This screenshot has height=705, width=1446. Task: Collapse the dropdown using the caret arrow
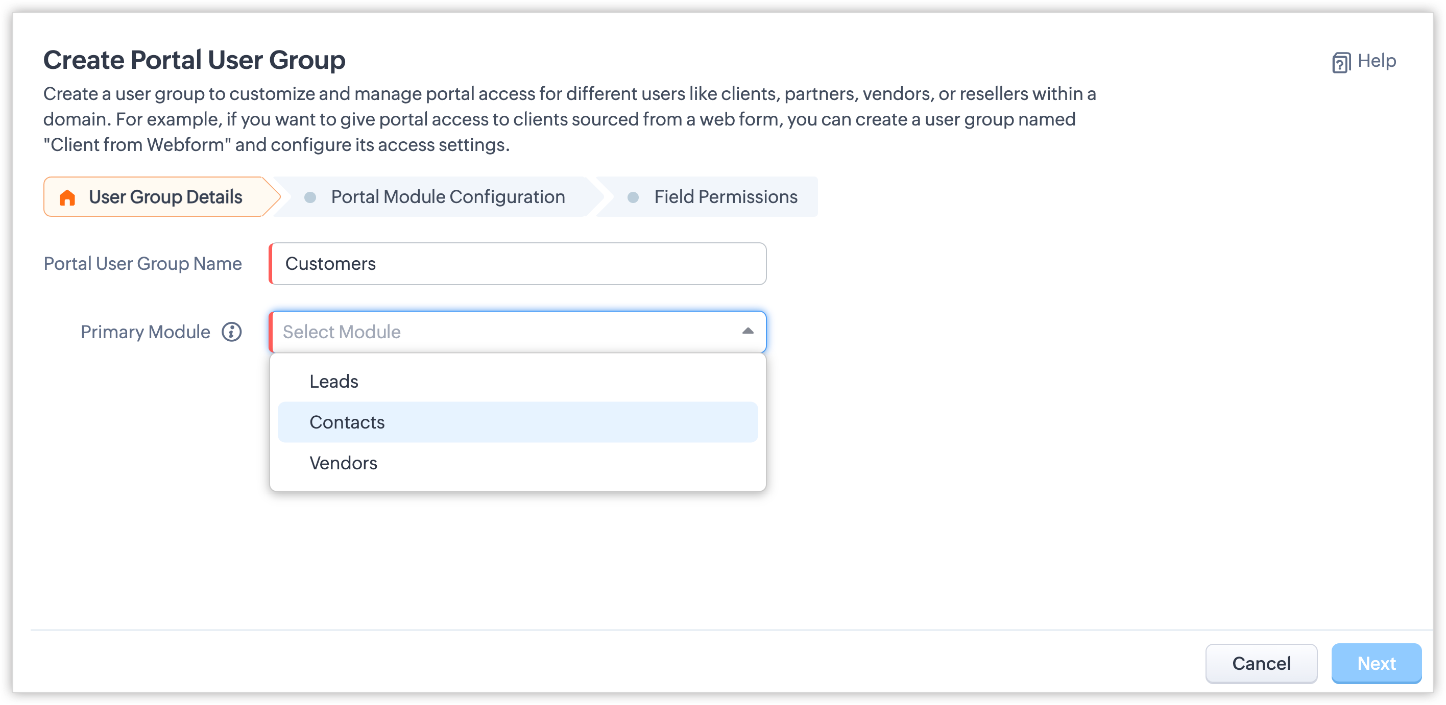(x=748, y=332)
